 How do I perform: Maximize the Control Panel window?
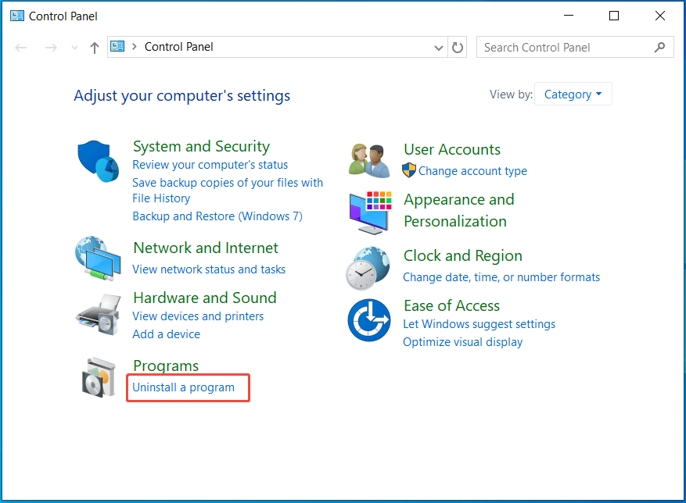pyautogui.click(x=614, y=16)
